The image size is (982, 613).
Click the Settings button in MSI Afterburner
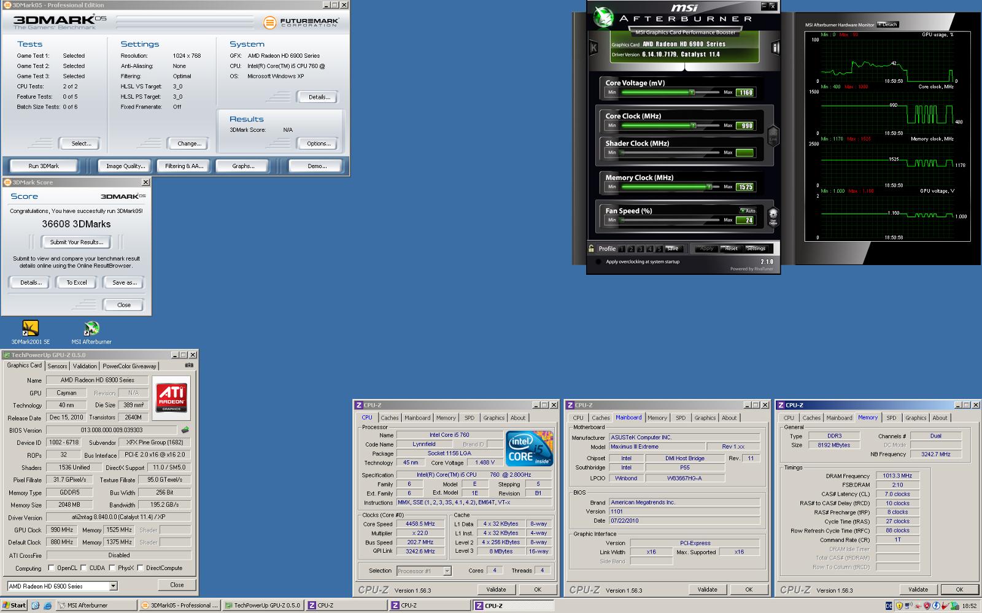[756, 249]
